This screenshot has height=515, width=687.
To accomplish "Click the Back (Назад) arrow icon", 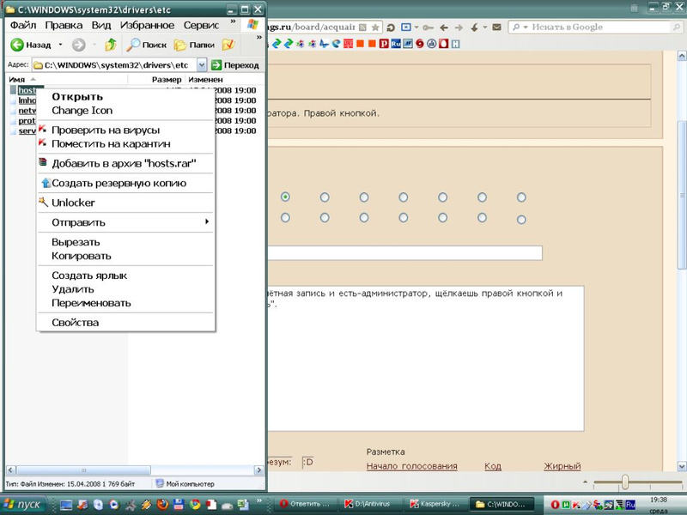I will [x=16, y=45].
